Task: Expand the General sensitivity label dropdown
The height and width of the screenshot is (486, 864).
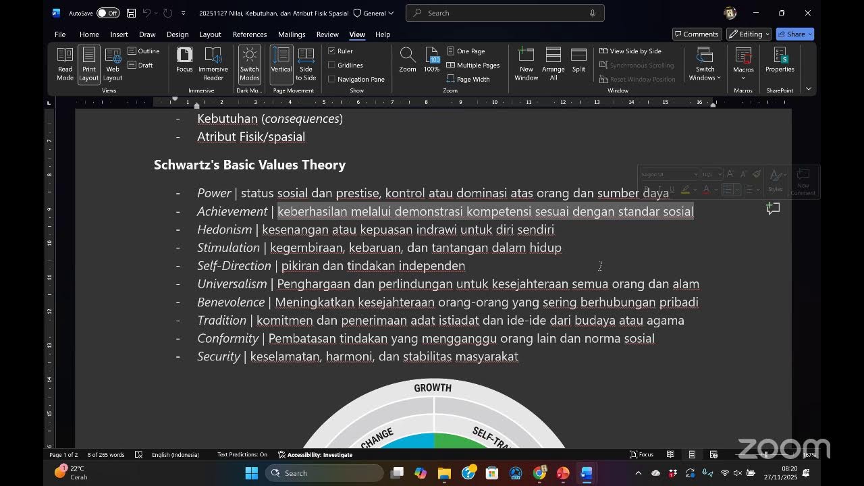Action: [375, 13]
